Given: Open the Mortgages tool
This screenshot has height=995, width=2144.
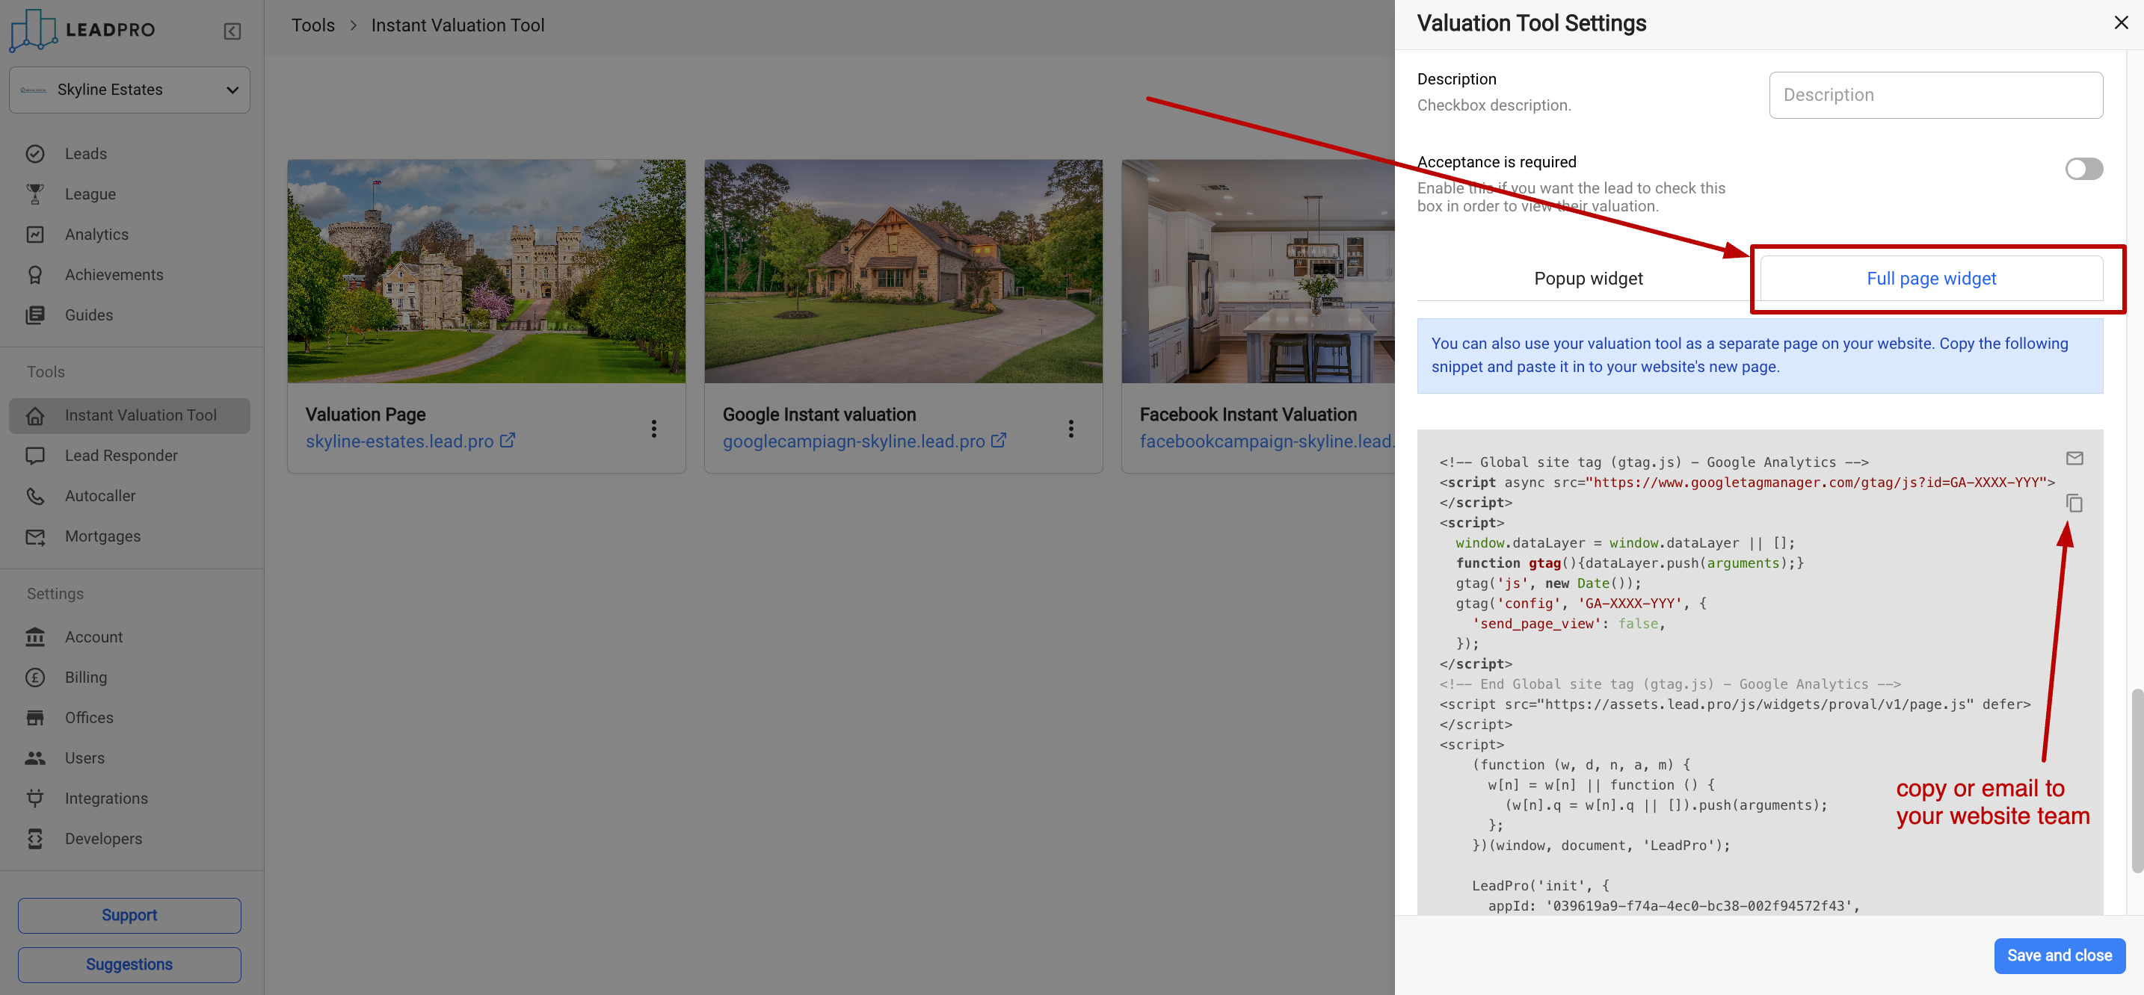Looking at the screenshot, I should pos(102,536).
